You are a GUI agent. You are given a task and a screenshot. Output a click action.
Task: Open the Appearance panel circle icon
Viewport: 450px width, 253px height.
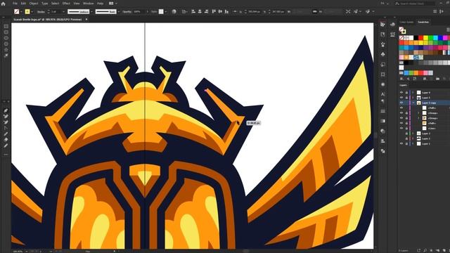point(382,84)
